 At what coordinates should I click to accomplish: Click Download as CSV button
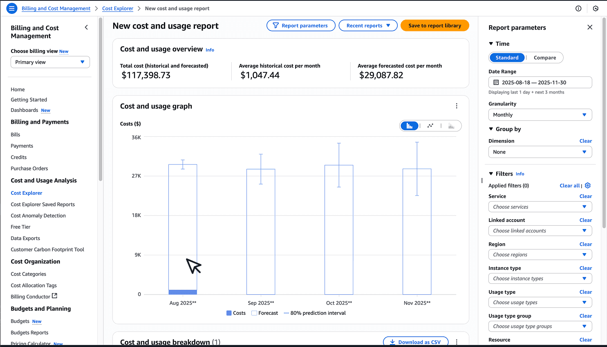click(416, 342)
